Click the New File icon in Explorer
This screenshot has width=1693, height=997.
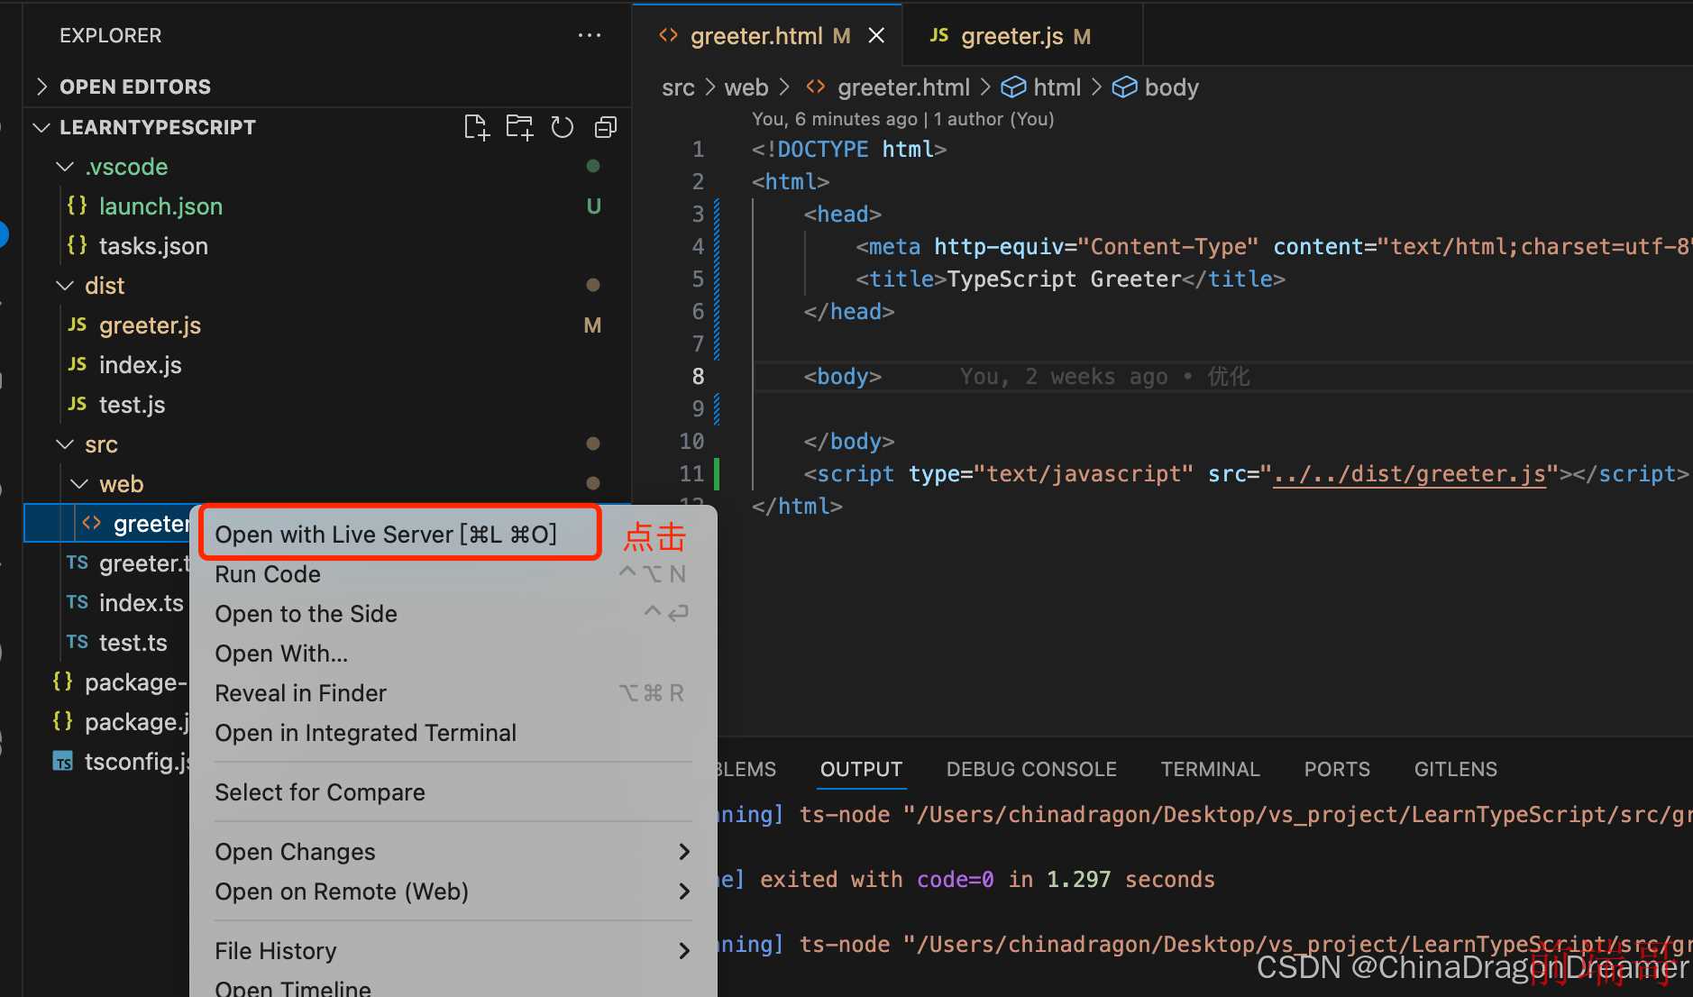coord(476,127)
